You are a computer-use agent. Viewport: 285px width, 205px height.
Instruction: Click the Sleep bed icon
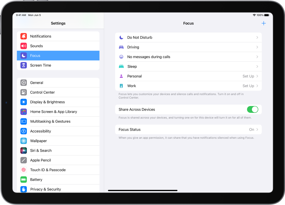tap(121, 66)
